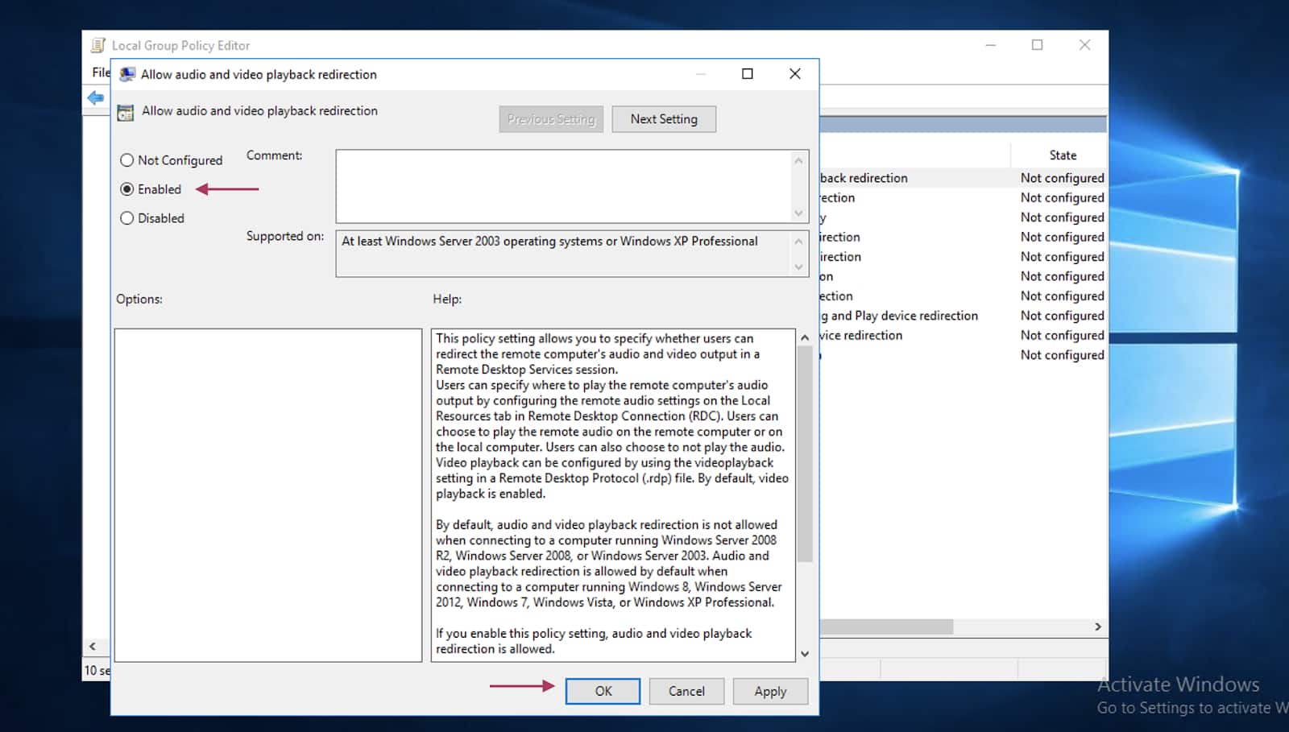Viewport: 1289px width, 732px height.
Task: Click the Cancel button
Action: tap(686, 691)
